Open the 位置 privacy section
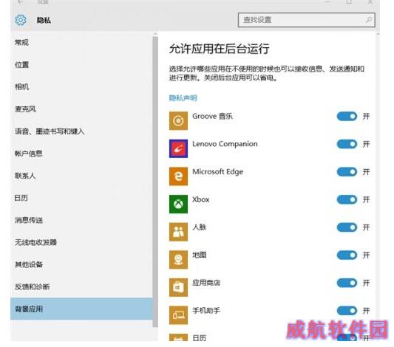The image size is (394, 347). [x=22, y=65]
